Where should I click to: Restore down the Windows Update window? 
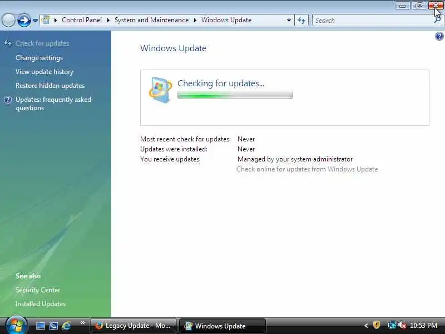click(x=419, y=6)
